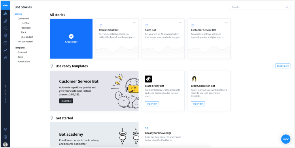Click the Create bot card
Viewport: 295px width, 148px height.
point(71,39)
